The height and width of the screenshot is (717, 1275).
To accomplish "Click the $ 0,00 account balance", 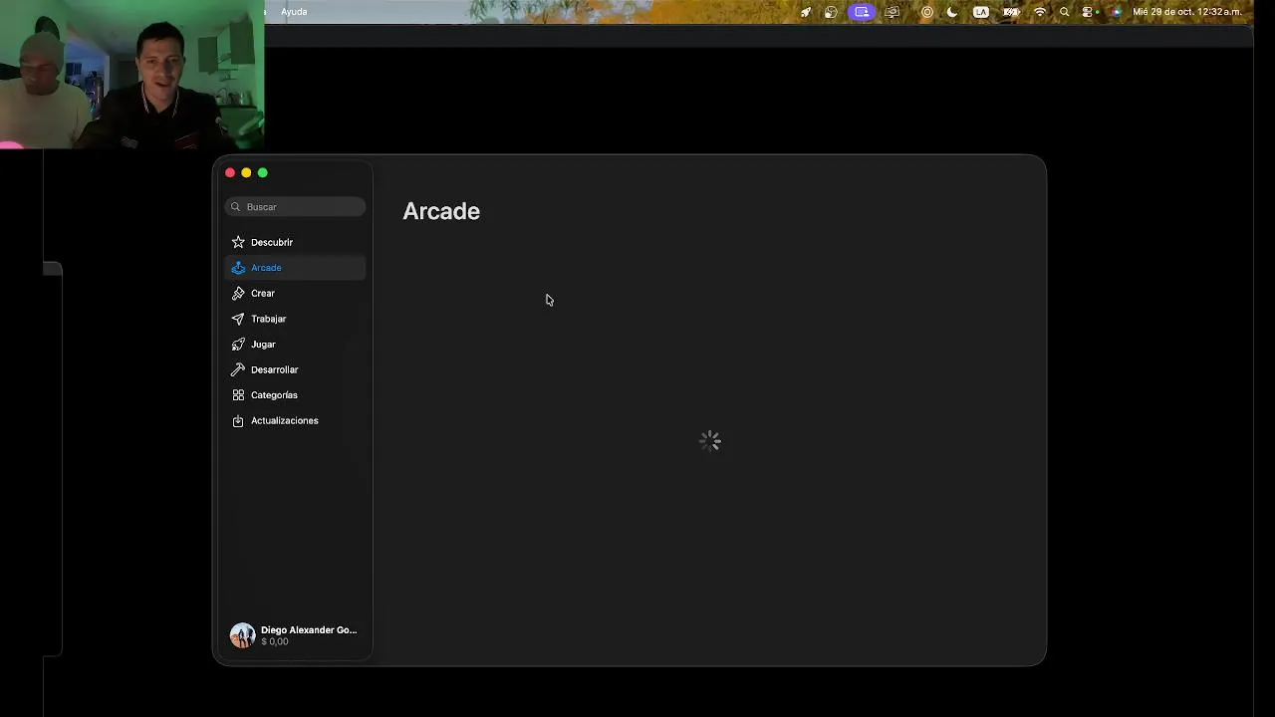I will tap(275, 642).
